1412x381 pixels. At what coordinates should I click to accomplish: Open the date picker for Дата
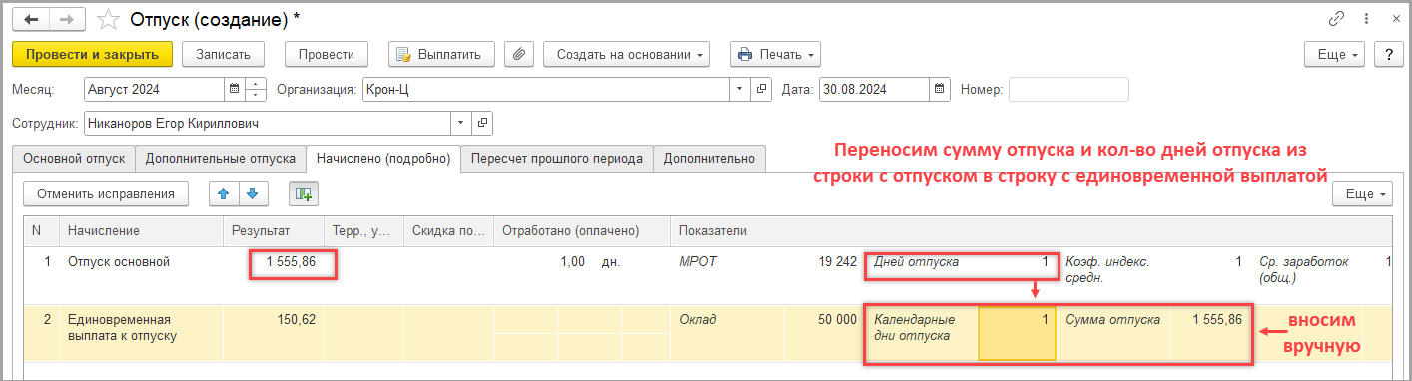pos(941,89)
